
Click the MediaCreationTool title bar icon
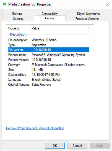pos(5,4)
